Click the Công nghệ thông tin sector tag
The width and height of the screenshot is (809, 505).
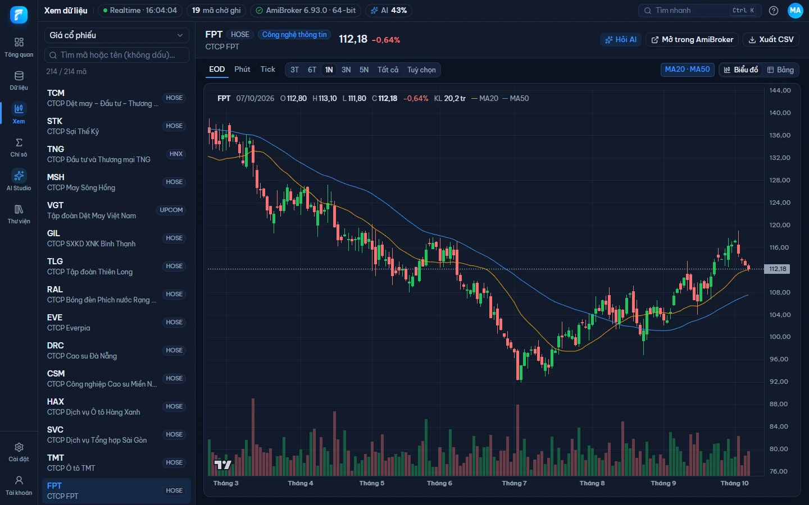294,35
